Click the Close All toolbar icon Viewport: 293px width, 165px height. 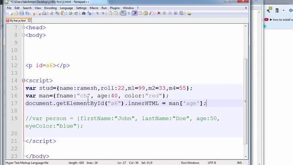pyautogui.click(x=39, y=13)
